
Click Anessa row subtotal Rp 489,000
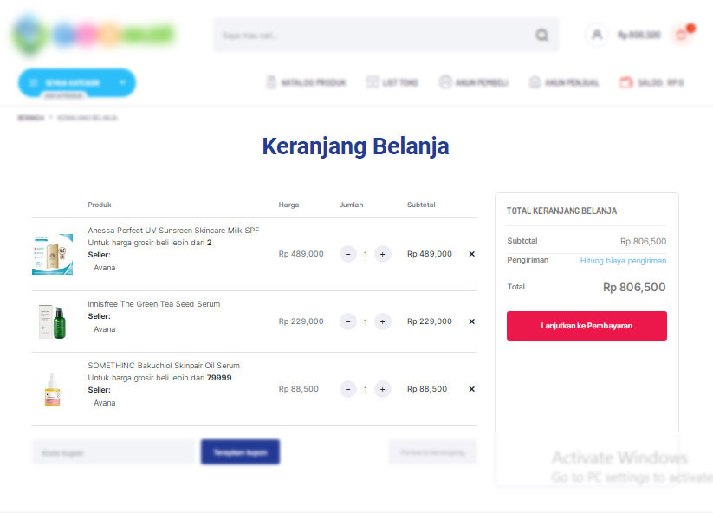pos(429,254)
